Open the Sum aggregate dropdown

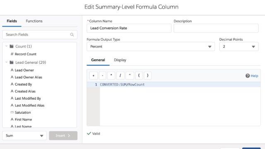pyautogui.click(x=24, y=136)
